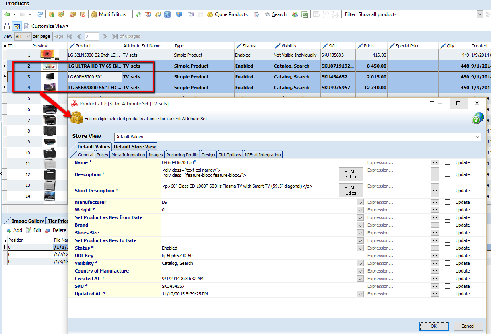Click the red-X box icon left of Multi Editors
The width and height of the screenshot is (491, 334).
(83, 14)
